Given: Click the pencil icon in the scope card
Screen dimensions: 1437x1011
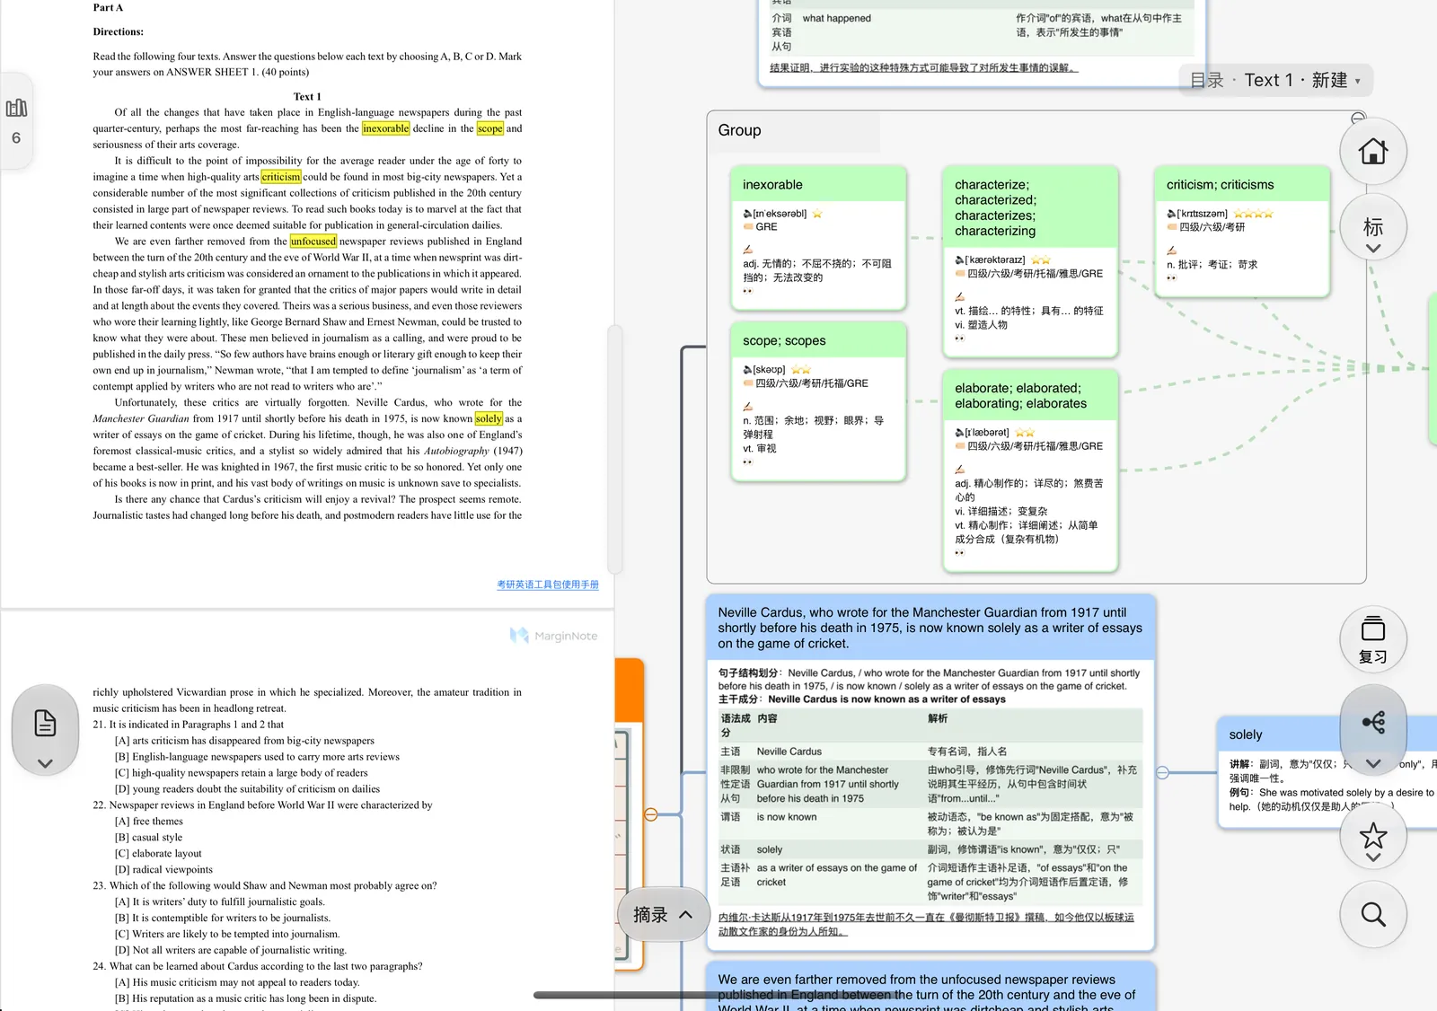Looking at the screenshot, I should pyautogui.click(x=747, y=406).
